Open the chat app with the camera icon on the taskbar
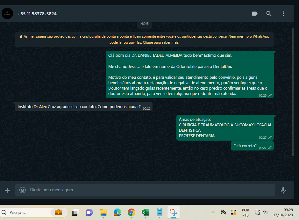The height and width of the screenshot is (220, 299). (x=89, y=212)
